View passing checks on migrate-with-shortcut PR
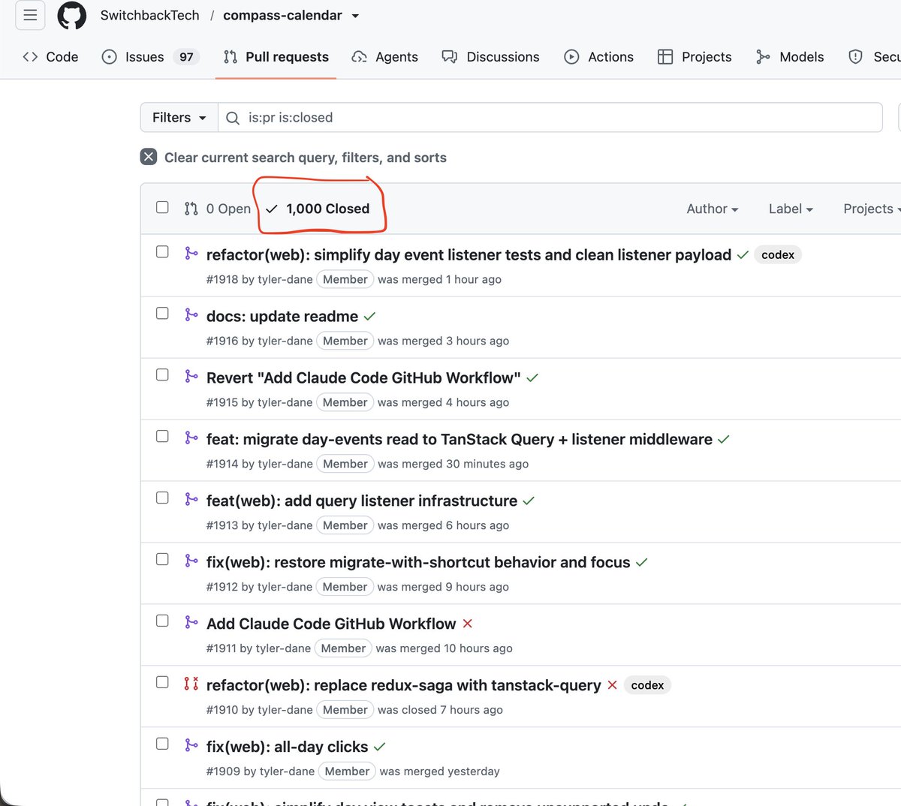This screenshot has height=806, width=901. coord(641,563)
